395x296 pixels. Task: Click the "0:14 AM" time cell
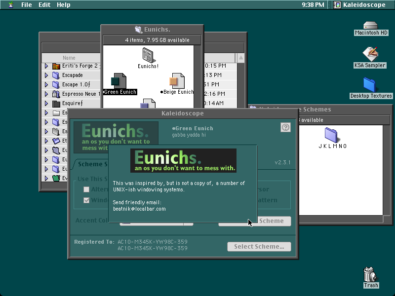click(214, 103)
